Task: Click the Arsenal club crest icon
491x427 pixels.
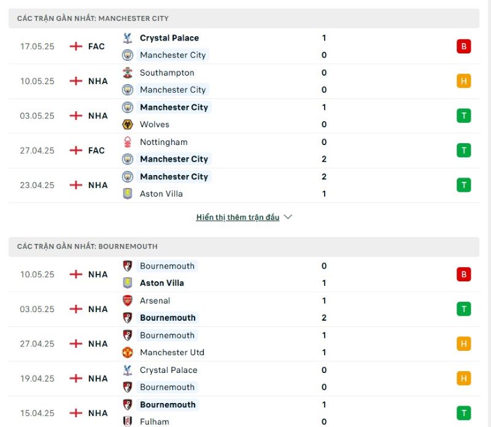Action: coord(128,300)
